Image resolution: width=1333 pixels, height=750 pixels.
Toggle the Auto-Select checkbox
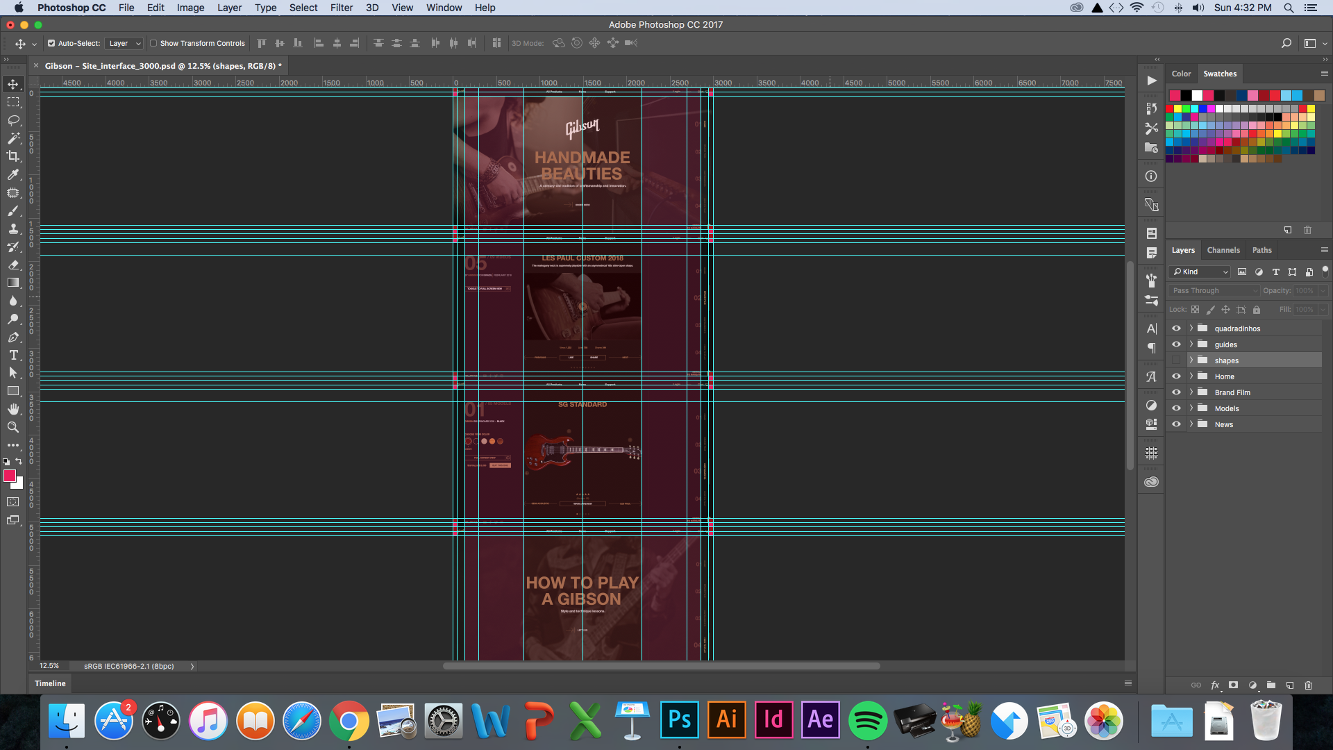click(51, 43)
